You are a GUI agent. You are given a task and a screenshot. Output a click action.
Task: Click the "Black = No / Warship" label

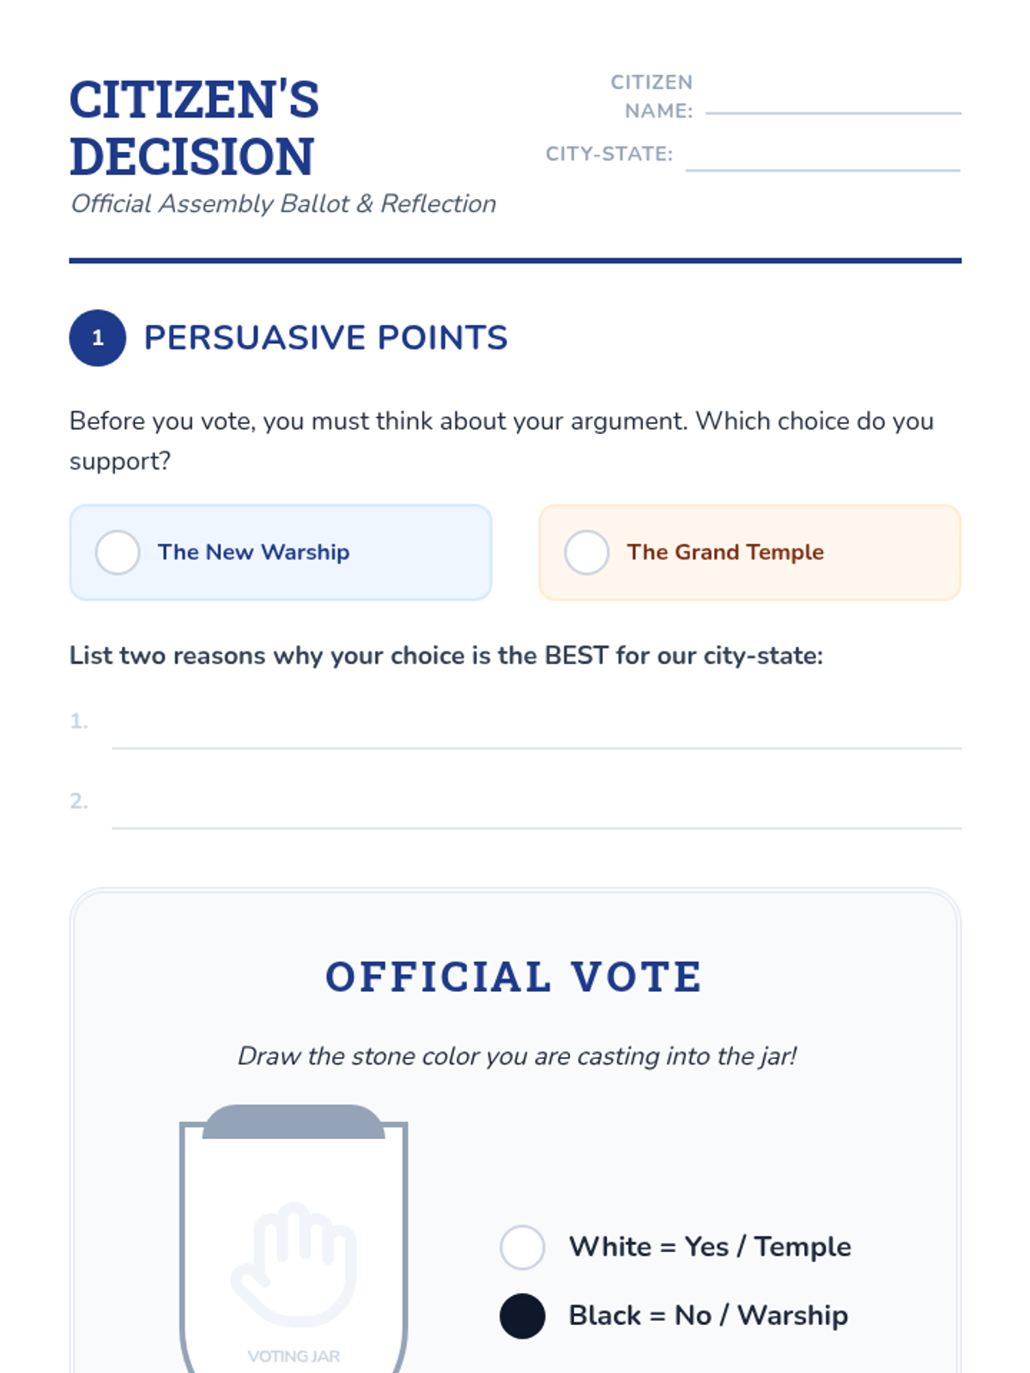point(708,1316)
